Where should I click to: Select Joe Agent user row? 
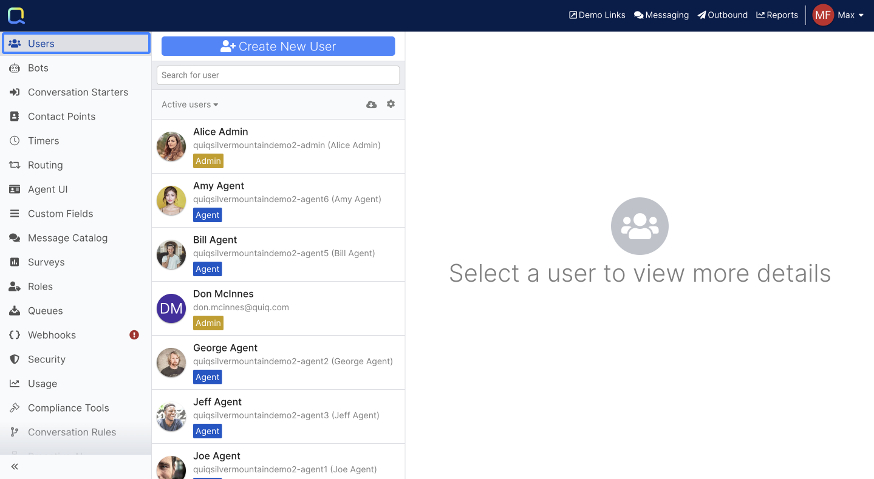tap(278, 461)
